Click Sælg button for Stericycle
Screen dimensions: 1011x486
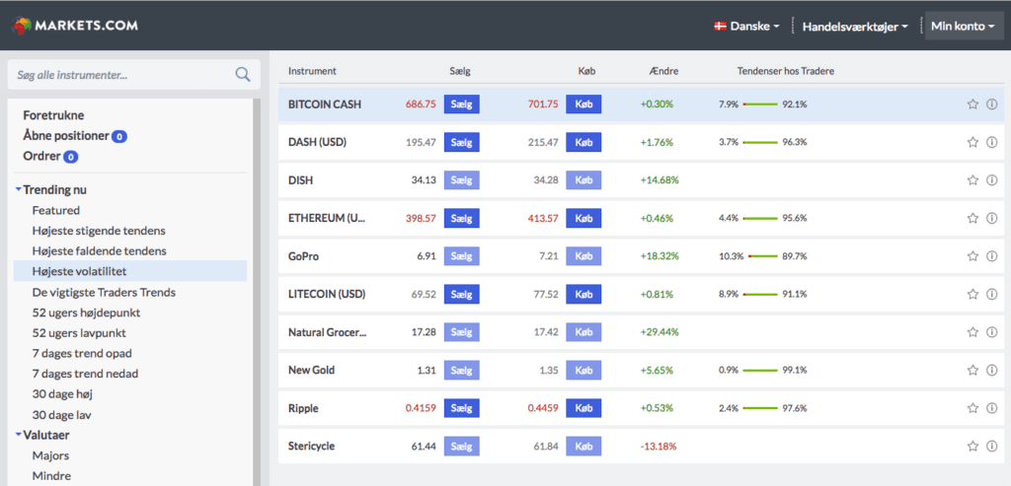462,447
